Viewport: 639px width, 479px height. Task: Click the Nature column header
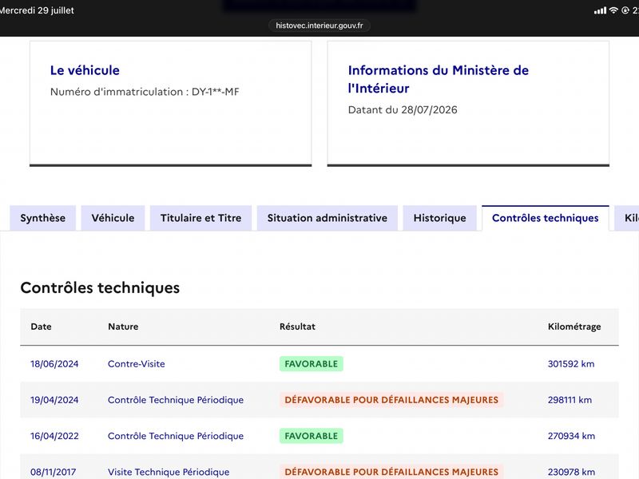(123, 327)
